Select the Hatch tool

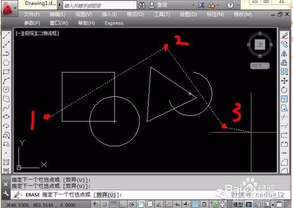point(6,162)
